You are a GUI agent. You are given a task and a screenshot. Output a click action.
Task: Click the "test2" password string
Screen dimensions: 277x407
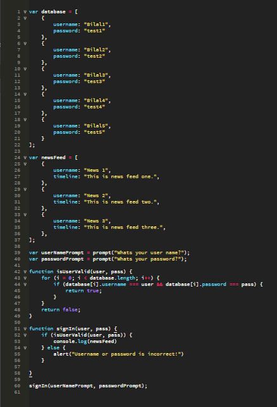[94, 56]
